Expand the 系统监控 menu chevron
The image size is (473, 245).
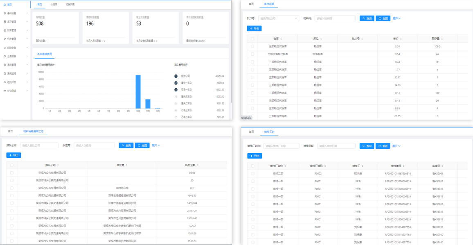coord(27,73)
